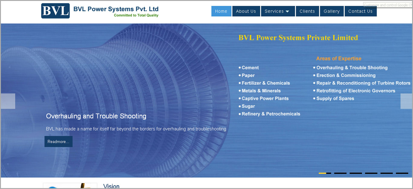
Task: Go to previous slide using left arrow
Action: point(8,101)
